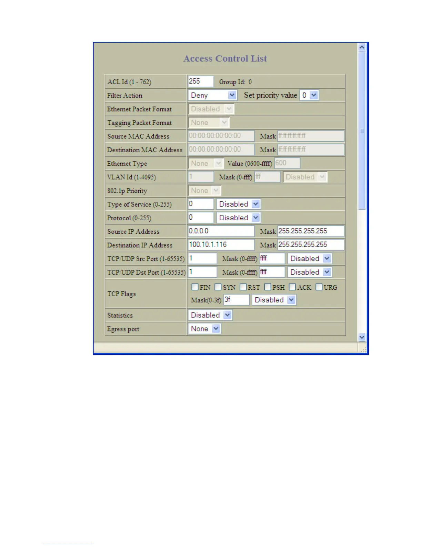Open the TCP/UDP Src Port Disabled dropdown
Image resolution: width=422 pixels, height=547 pixels.
(x=310, y=259)
